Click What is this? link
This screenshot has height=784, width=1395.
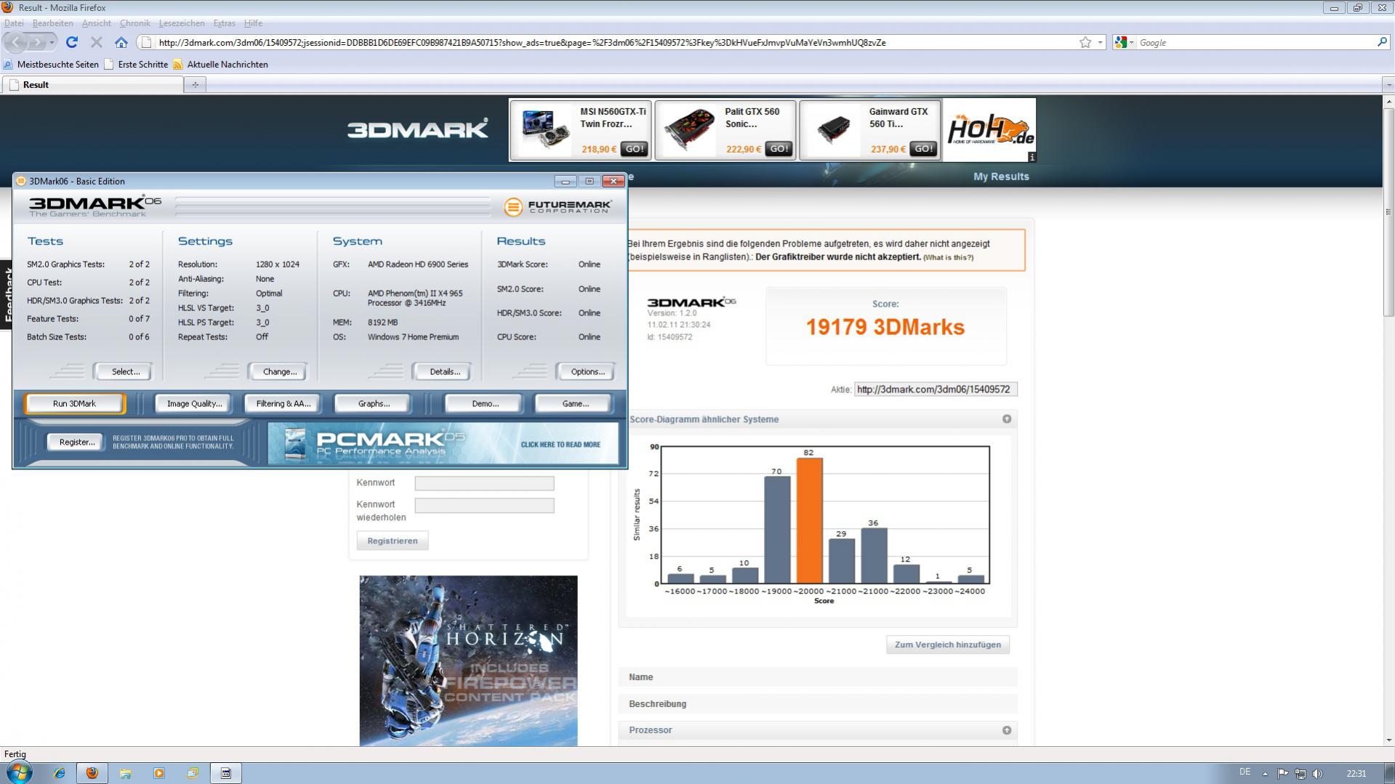click(948, 257)
